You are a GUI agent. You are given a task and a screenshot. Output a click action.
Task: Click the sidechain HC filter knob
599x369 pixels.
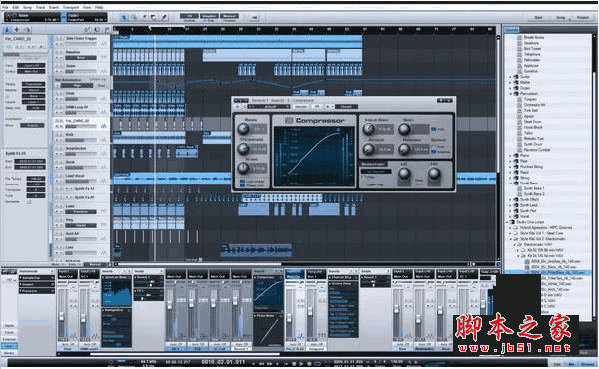[434, 174]
